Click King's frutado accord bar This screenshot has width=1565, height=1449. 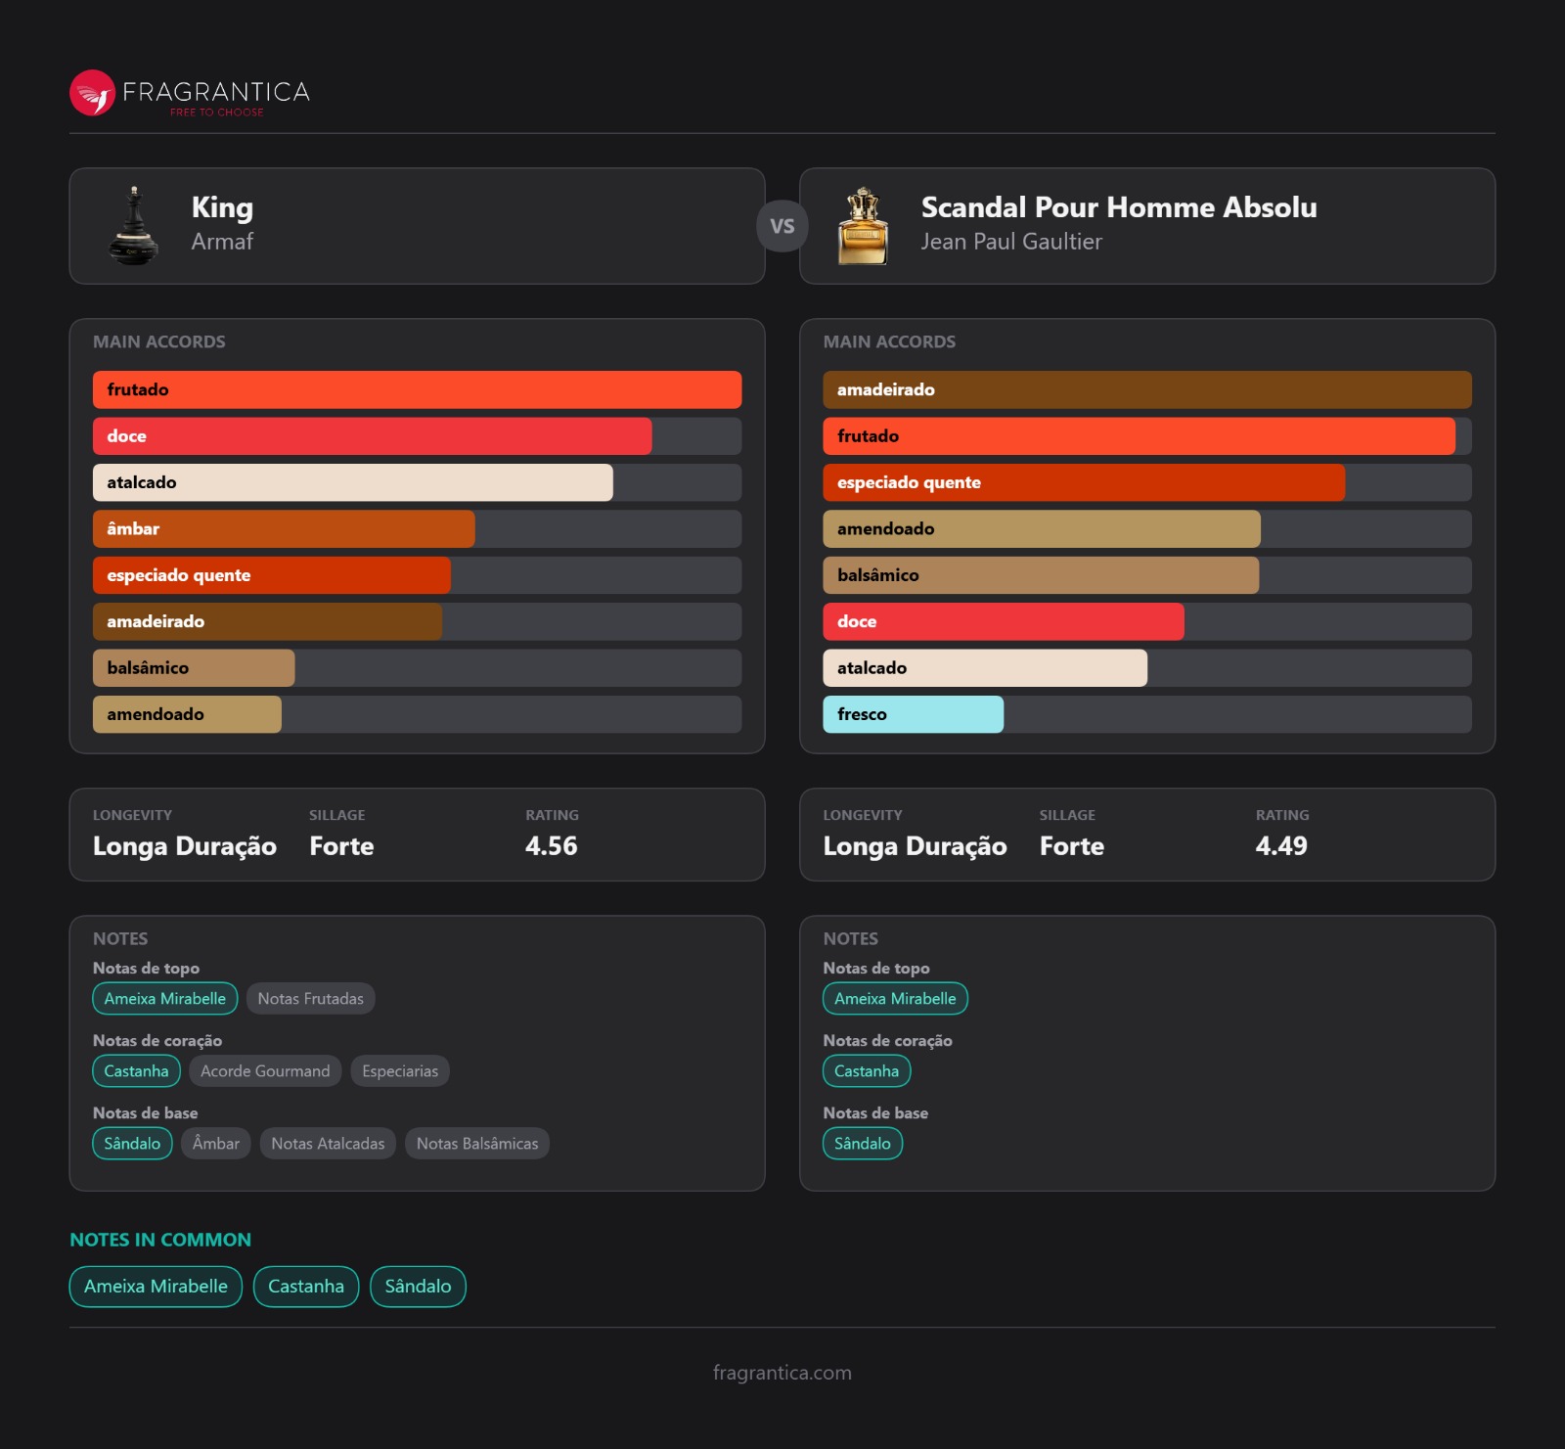417,389
